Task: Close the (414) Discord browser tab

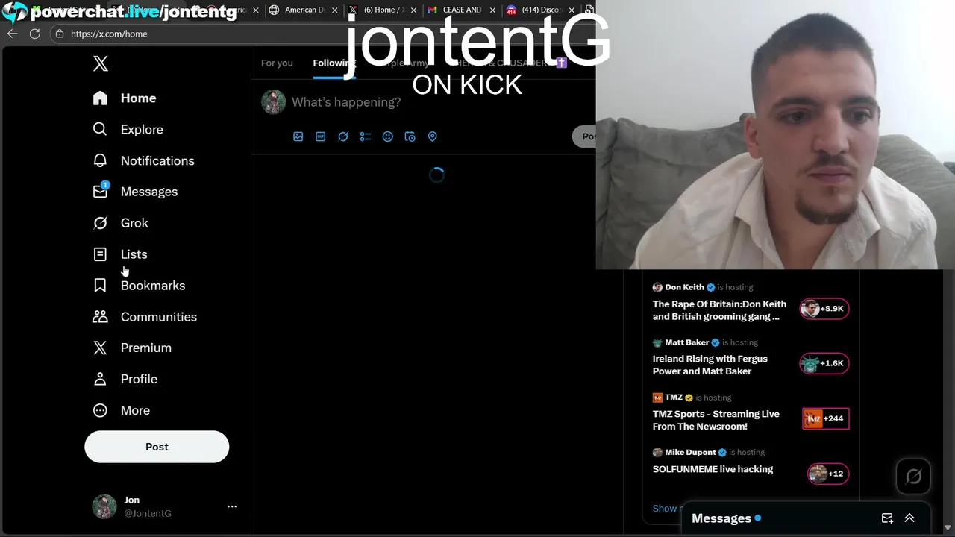Action: (x=572, y=10)
